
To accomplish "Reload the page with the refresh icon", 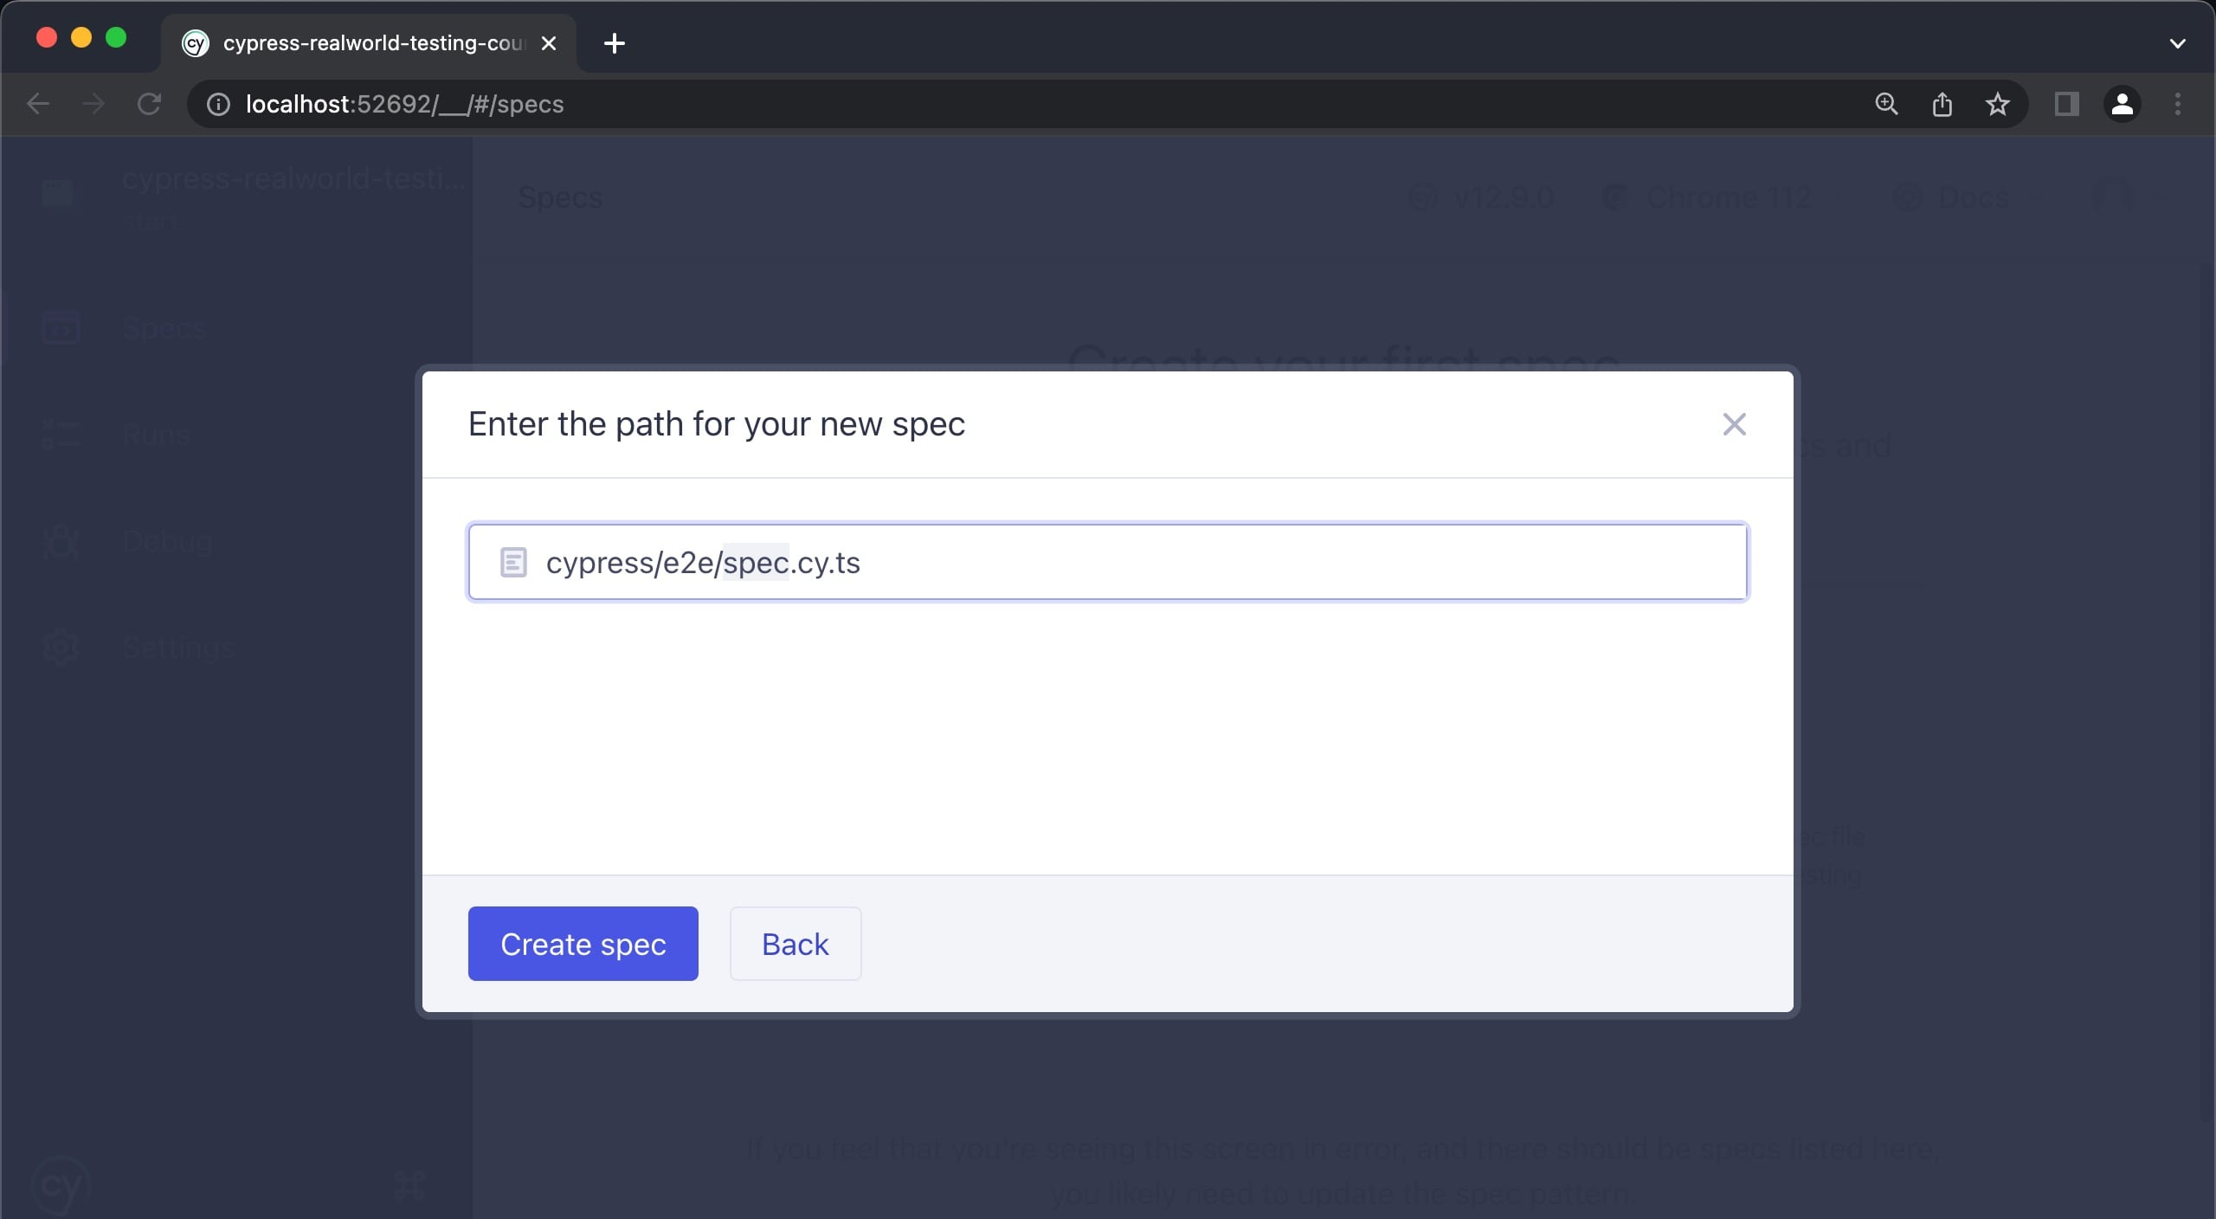I will point(149,104).
